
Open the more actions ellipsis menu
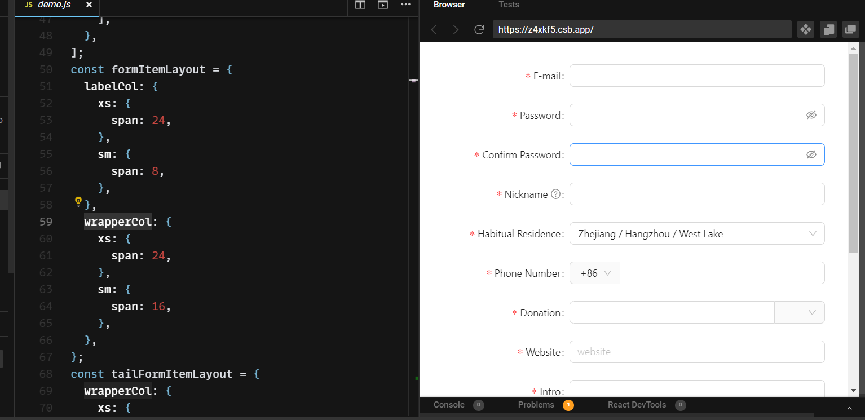405,5
